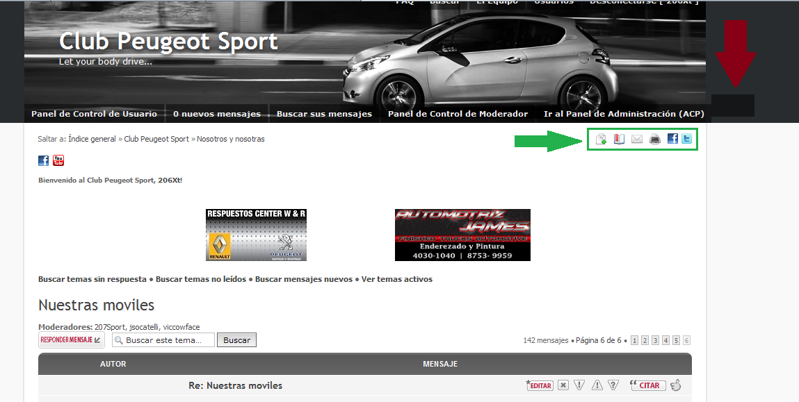Click the envelope email-topic icon
Viewport: 799px width, 402px height.
(637, 139)
